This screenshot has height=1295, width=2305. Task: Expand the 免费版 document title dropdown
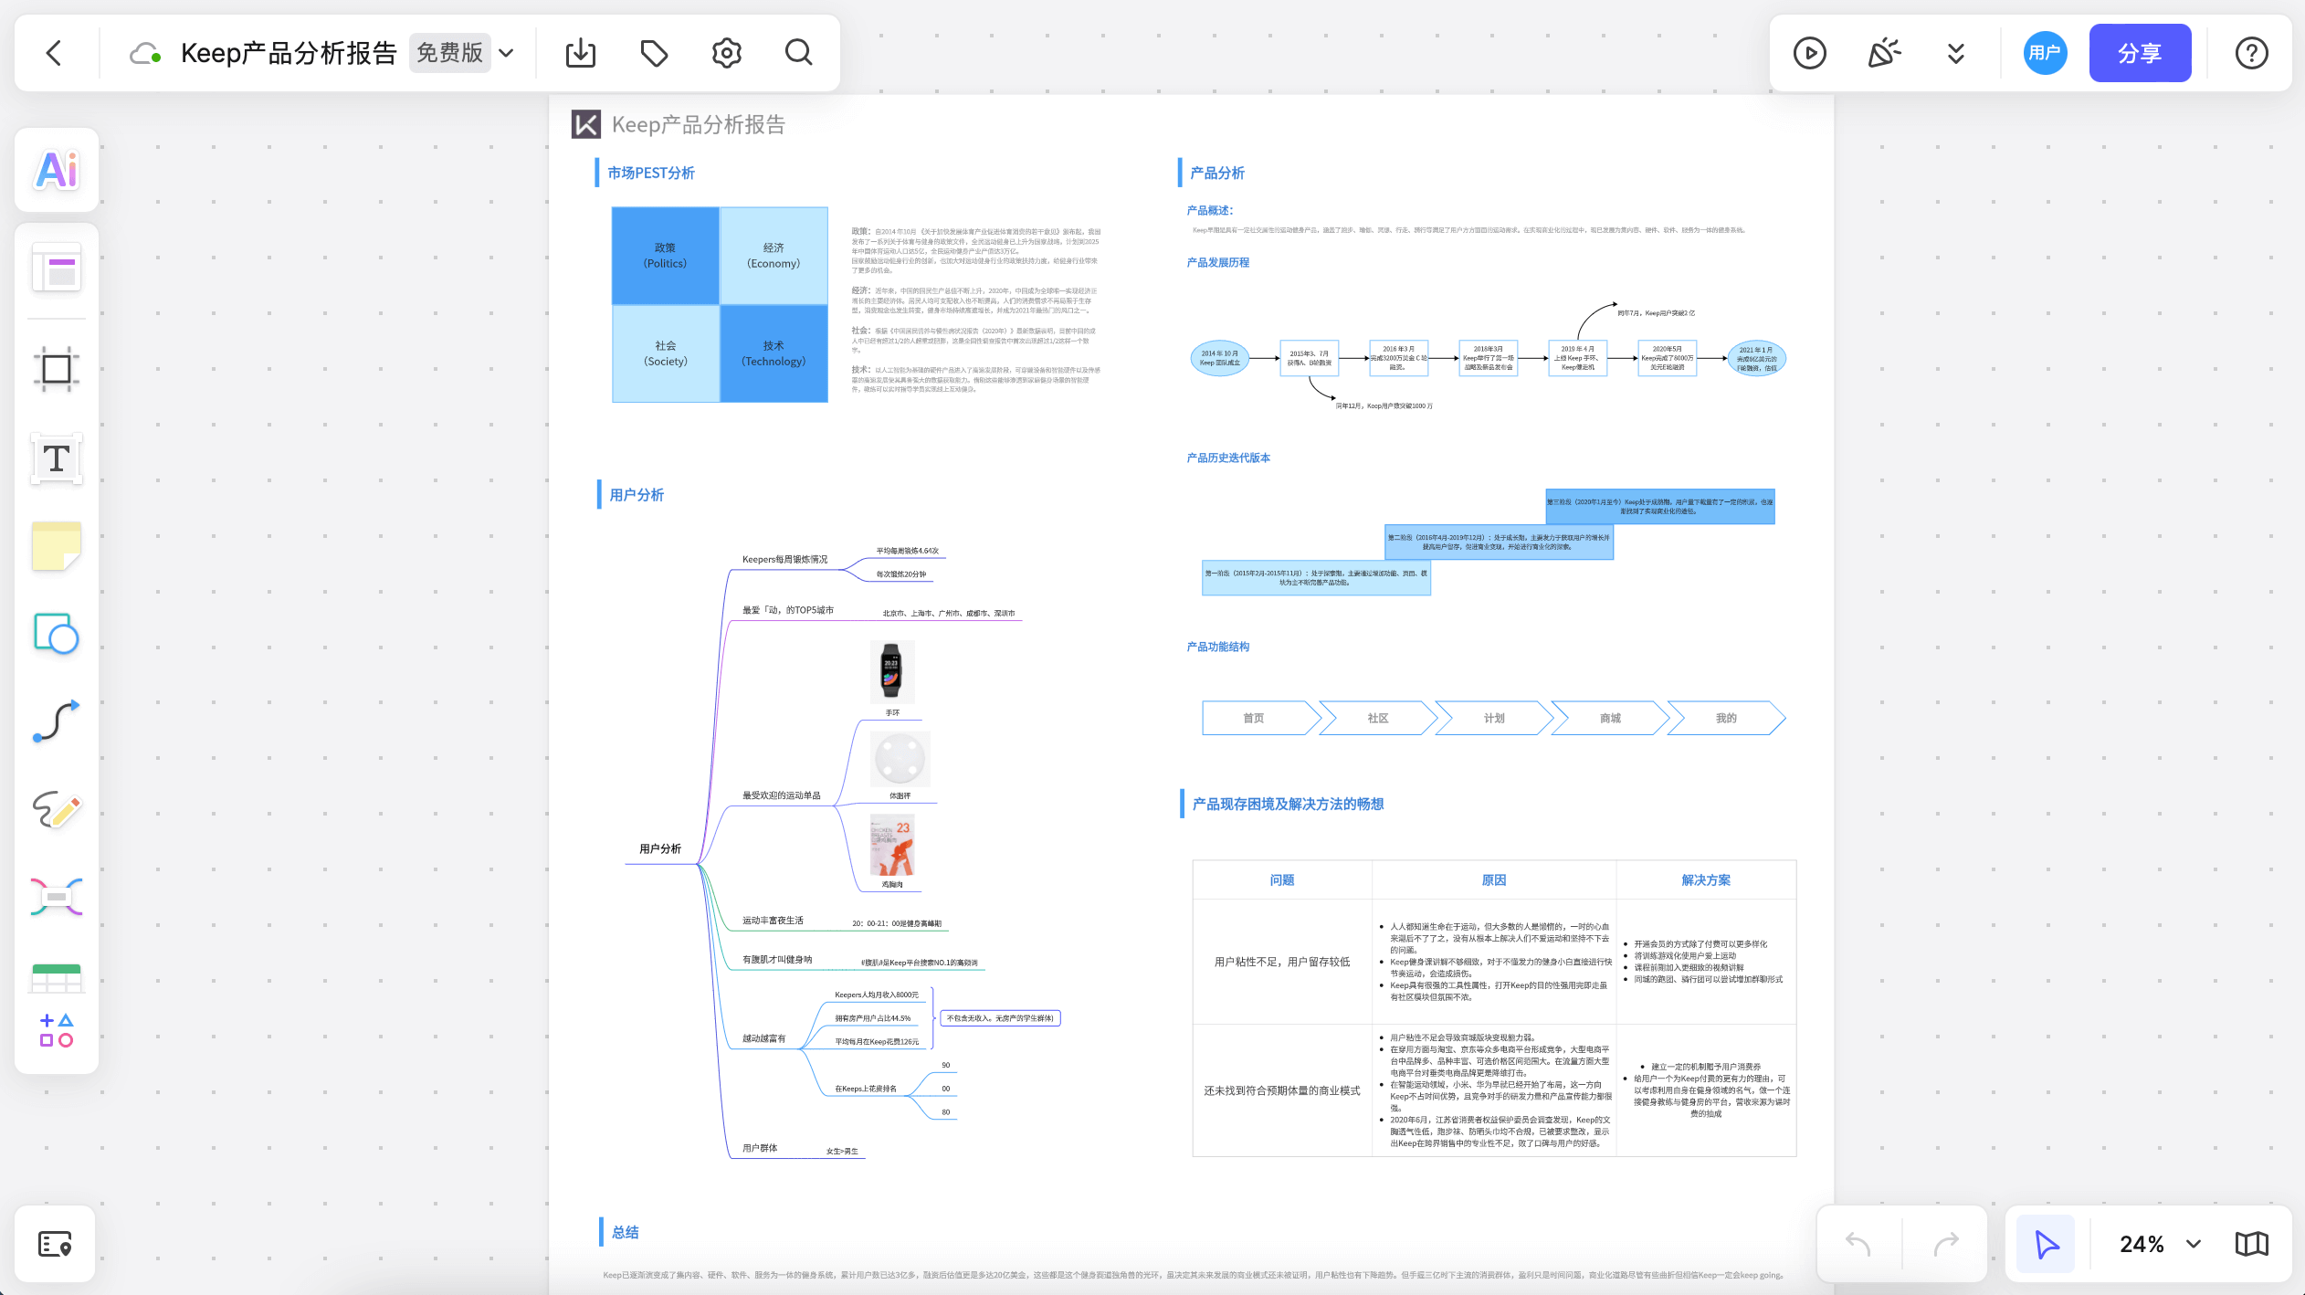pos(507,53)
